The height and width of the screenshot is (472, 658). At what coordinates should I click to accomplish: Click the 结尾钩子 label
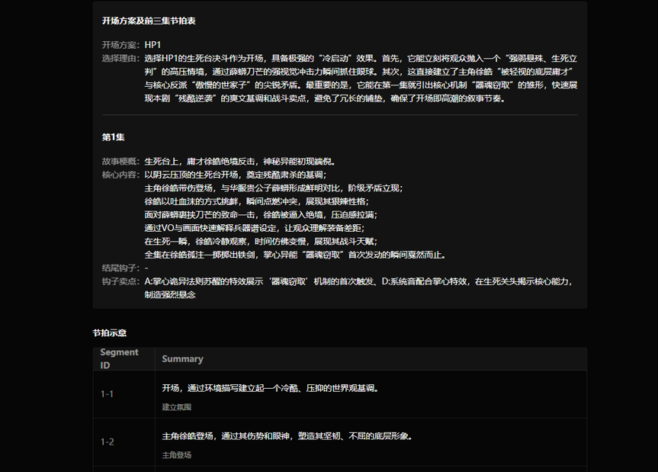coord(120,268)
